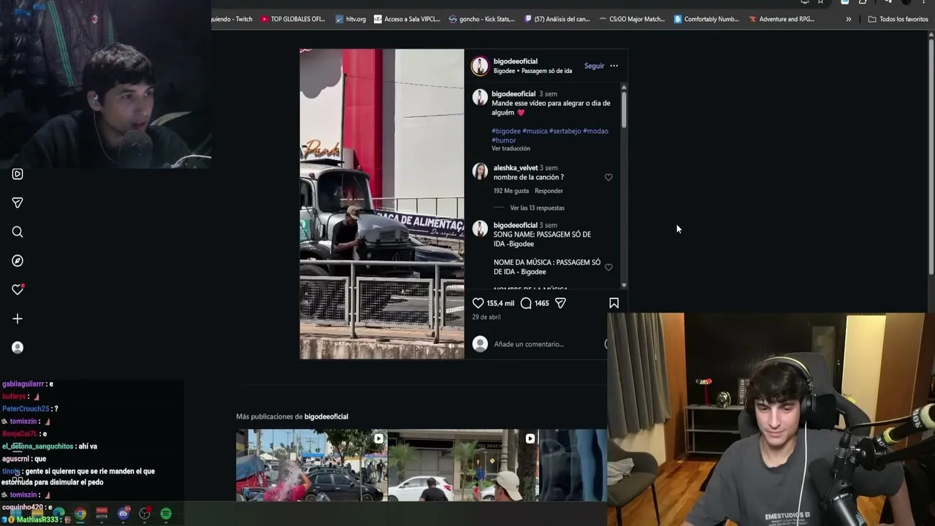This screenshot has width=935, height=526.
Task: Open the 'CS:GO Major Match...' bookmark
Action: (x=632, y=19)
